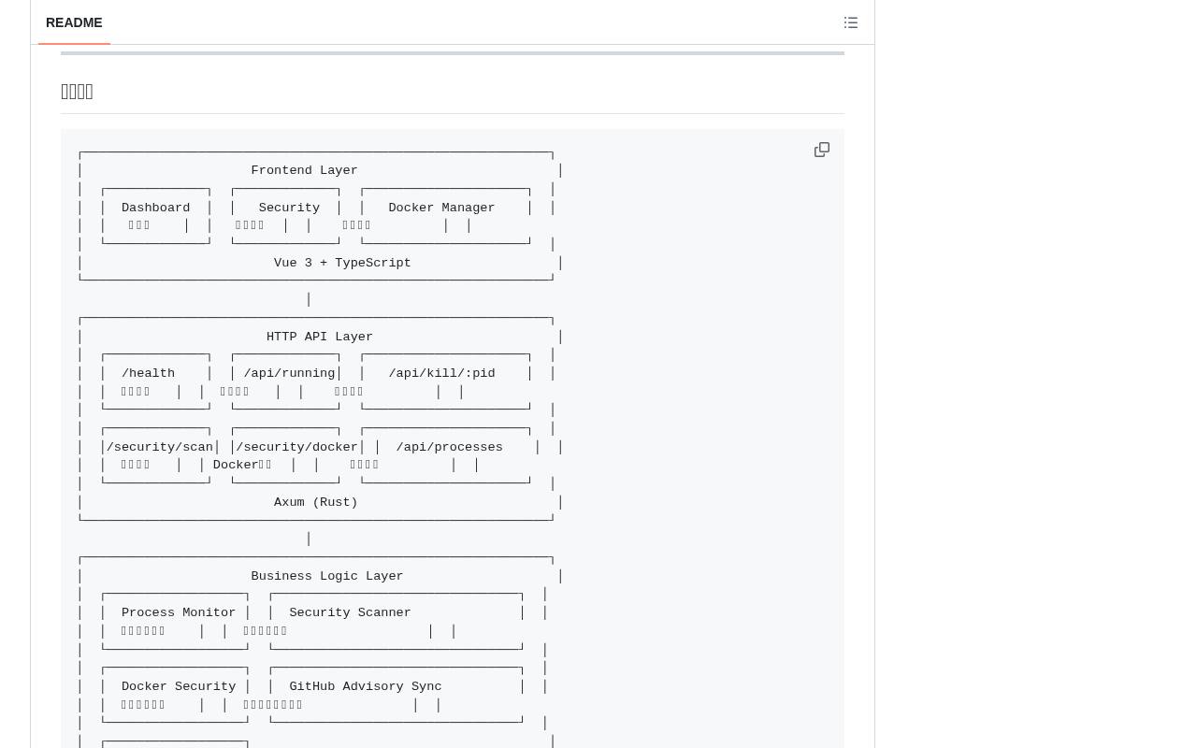Click the '/api/processes' endpoint text
1197x748 pixels.
coord(449,447)
